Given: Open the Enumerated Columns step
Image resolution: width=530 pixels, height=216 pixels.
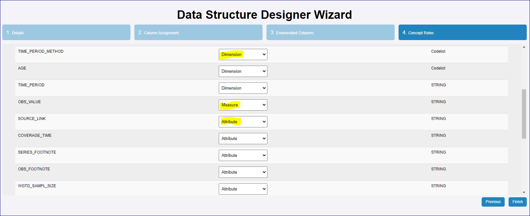Looking at the screenshot, I should click(330, 33).
